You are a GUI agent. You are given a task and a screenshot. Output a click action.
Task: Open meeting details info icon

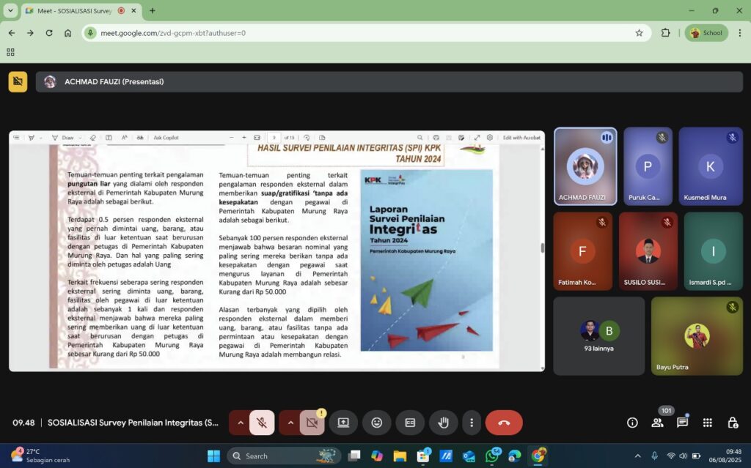click(x=632, y=423)
